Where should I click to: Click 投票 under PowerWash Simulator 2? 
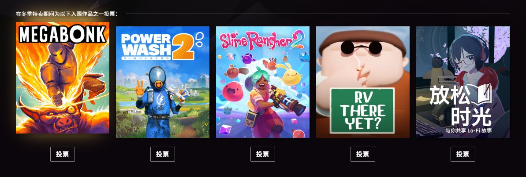[163, 154]
